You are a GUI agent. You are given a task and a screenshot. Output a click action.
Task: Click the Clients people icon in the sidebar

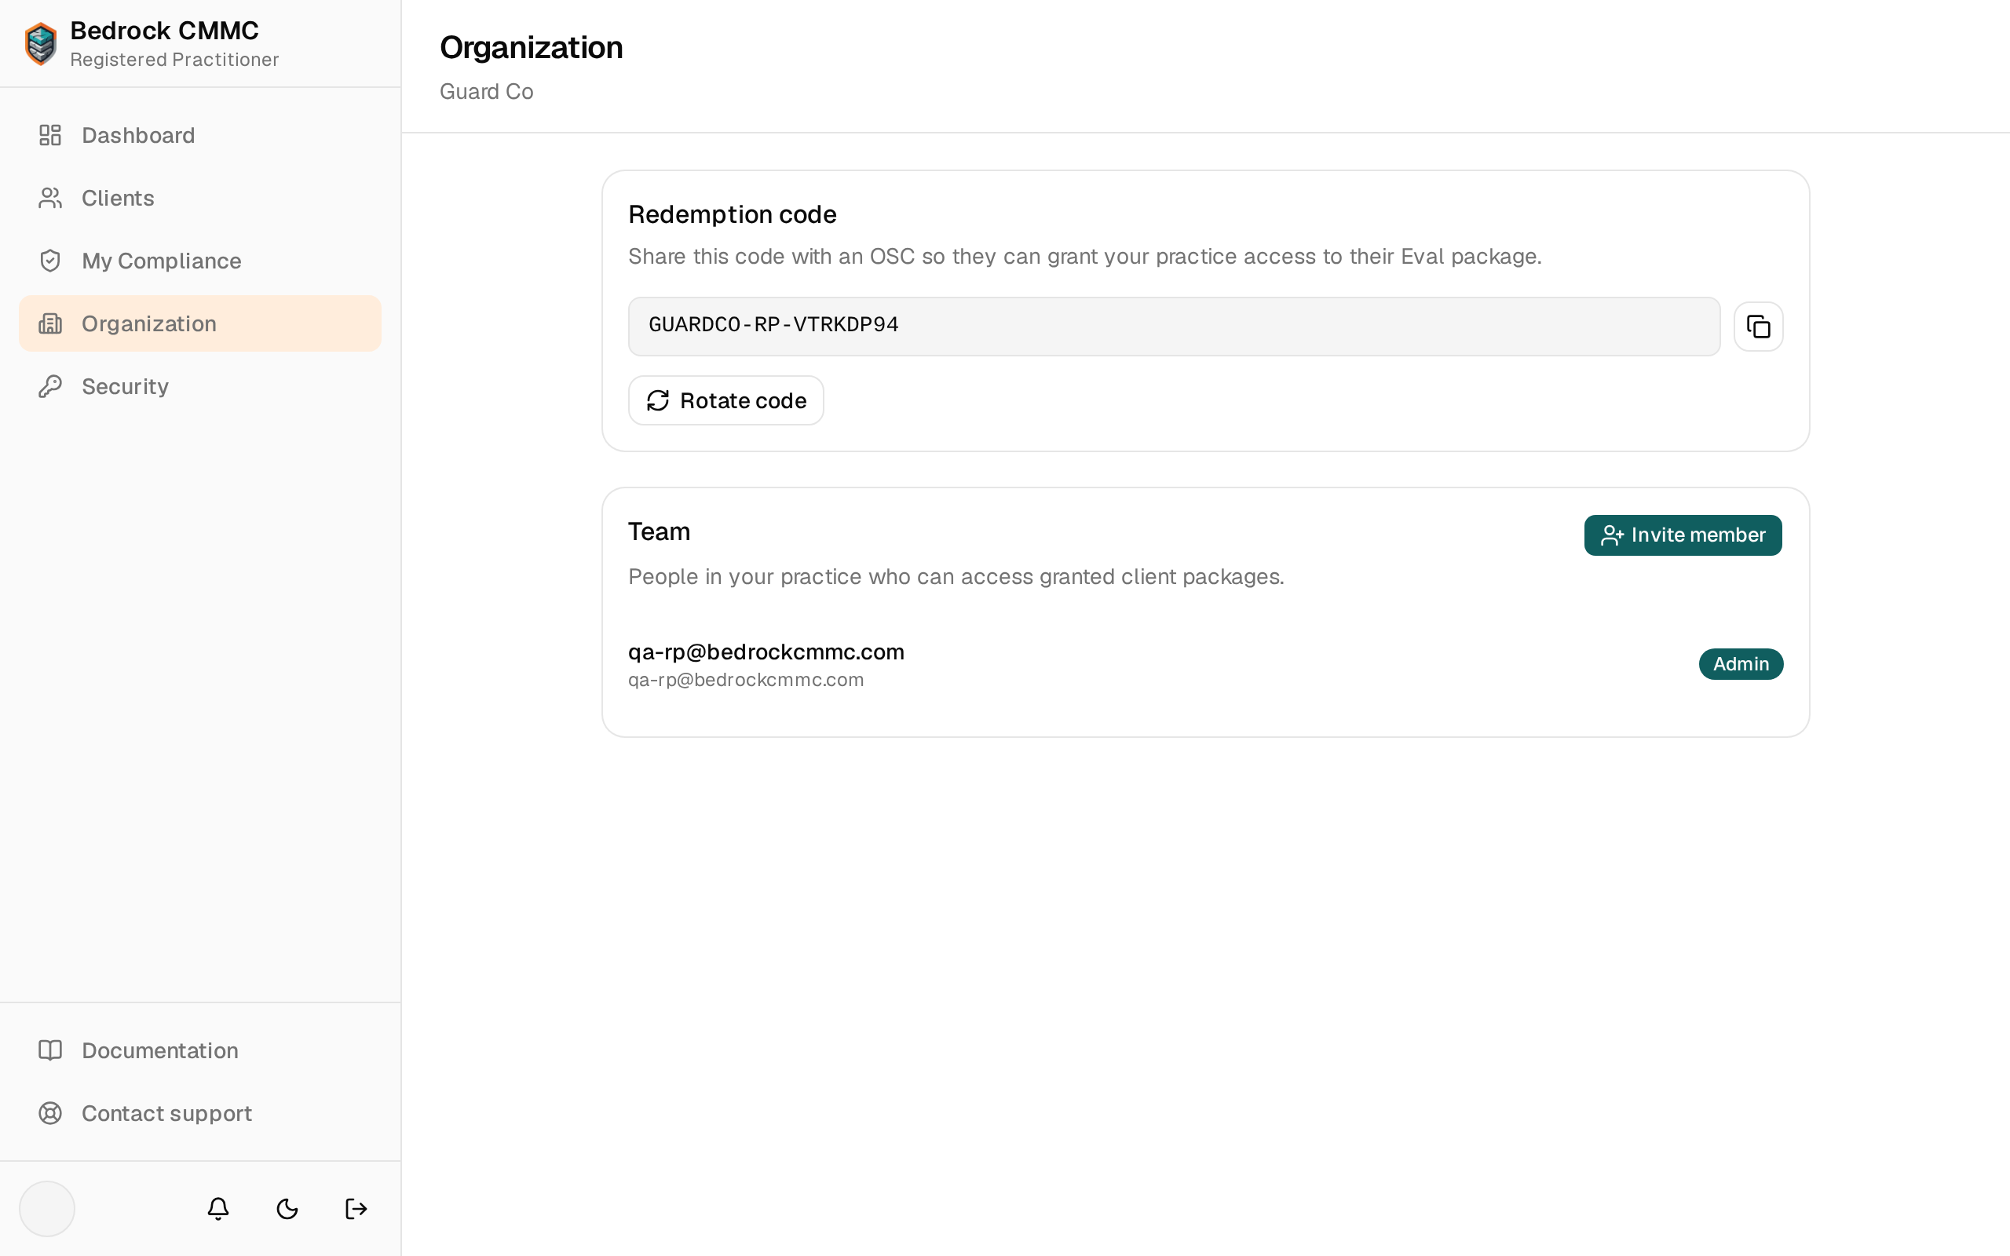pos(51,198)
